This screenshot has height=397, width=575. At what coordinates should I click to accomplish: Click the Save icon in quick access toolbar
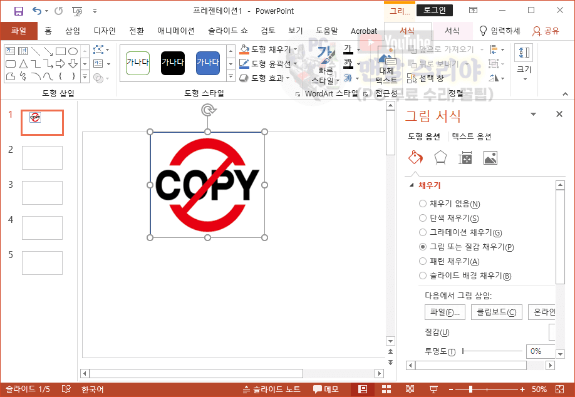pos(18,11)
